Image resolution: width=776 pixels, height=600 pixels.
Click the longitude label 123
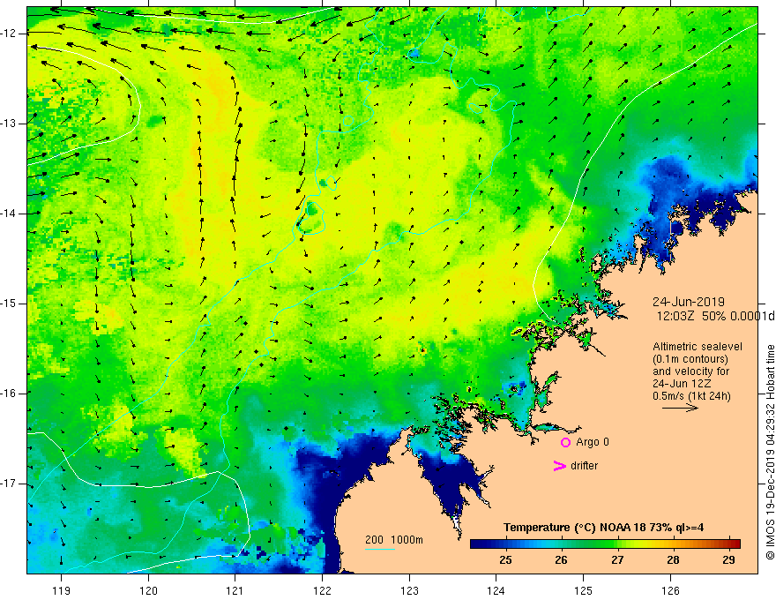[x=409, y=590]
